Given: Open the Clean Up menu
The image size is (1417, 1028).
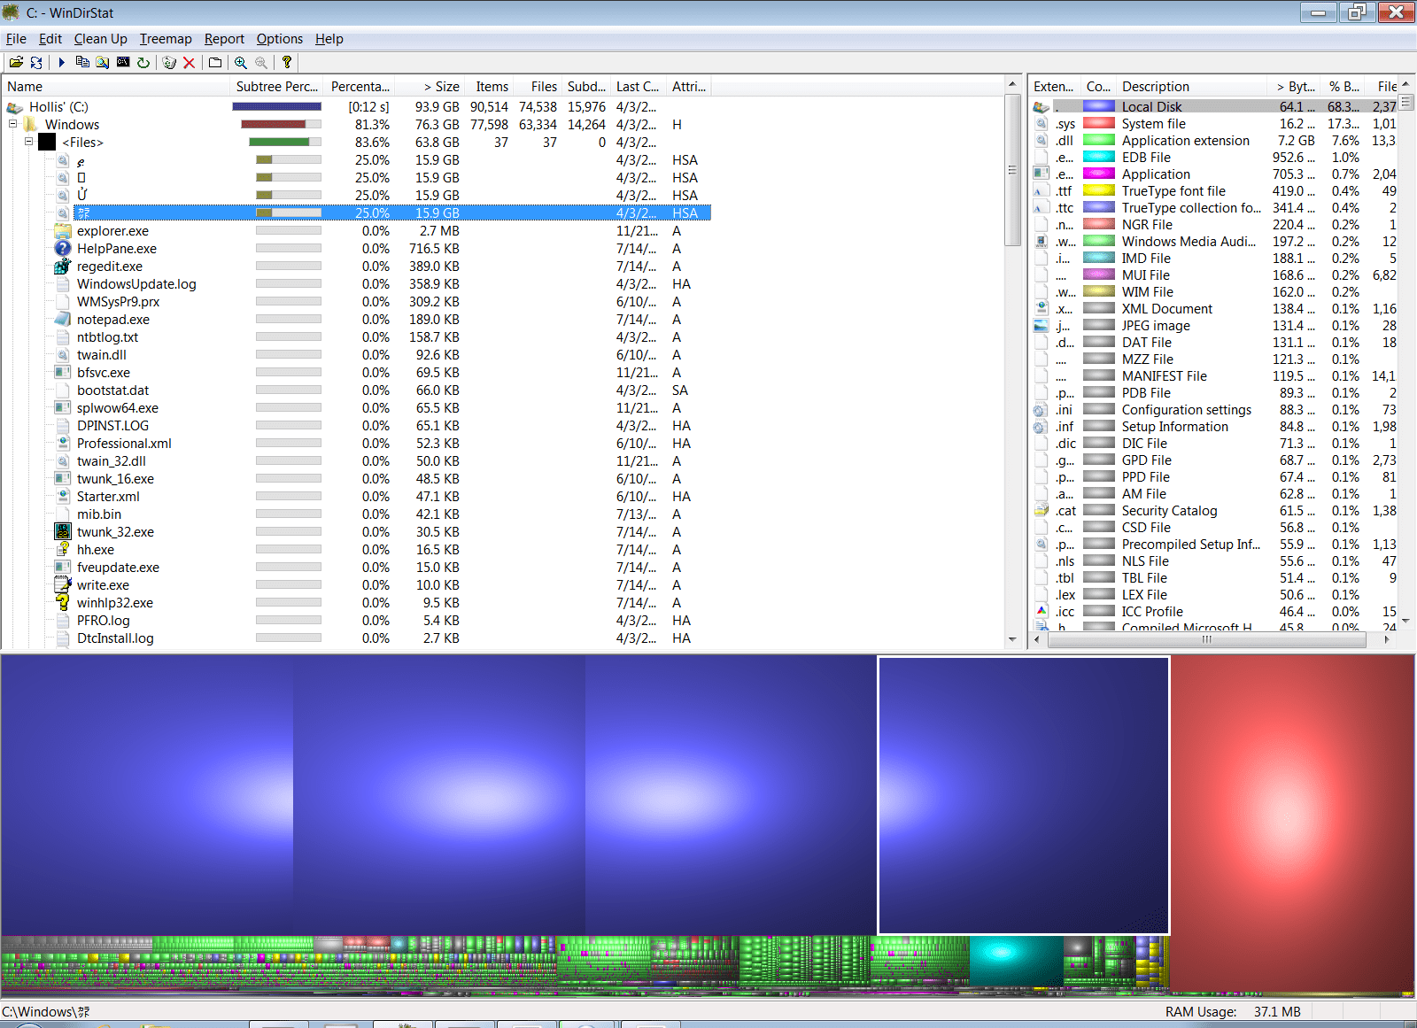Looking at the screenshot, I should point(100,39).
